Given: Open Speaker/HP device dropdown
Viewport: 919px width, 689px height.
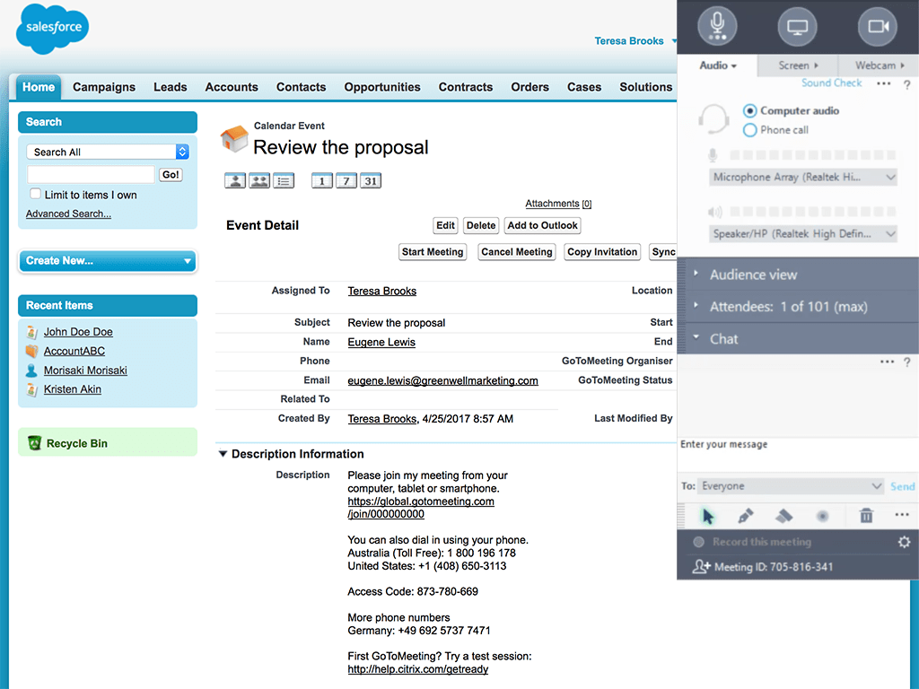Looking at the screenshot, I should tap(803, 234).
